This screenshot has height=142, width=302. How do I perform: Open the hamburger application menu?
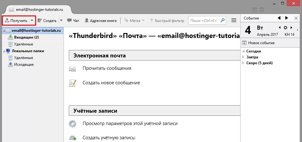click(x=234, y=20)
